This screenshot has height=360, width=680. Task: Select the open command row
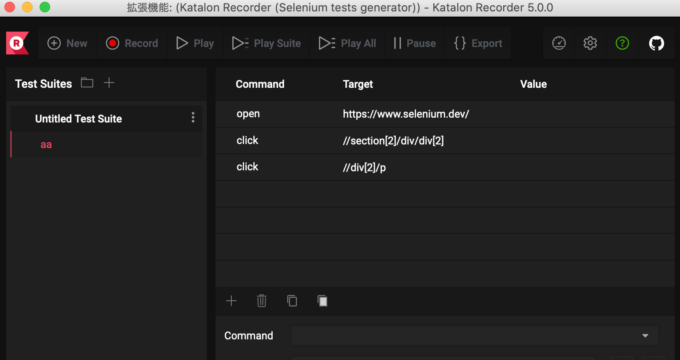click(x=445, y=114)
